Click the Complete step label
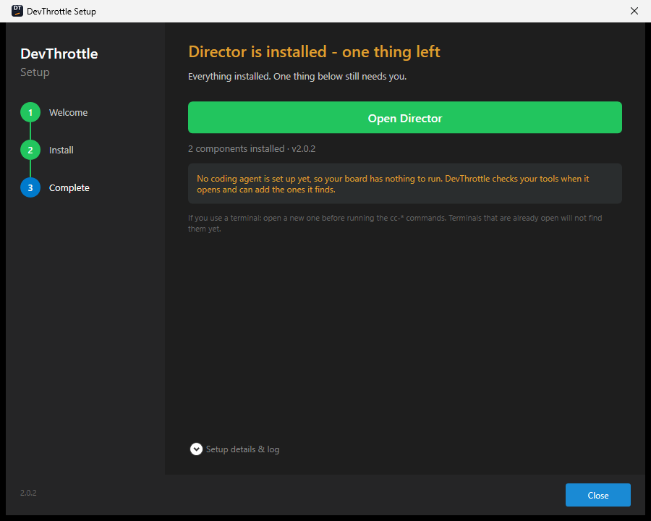This screenshot has height=521, width=651. [69, 188]
